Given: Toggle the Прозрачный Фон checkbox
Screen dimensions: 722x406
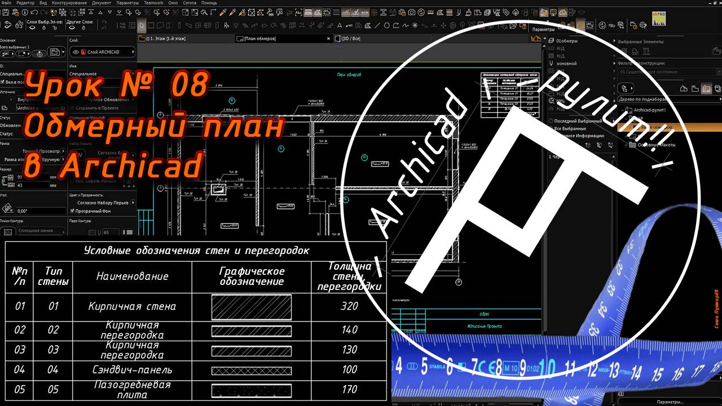Looking at the screenshot, I should coord(72,211).
